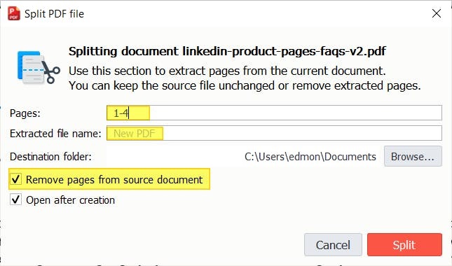Click the heading with linkedin-product-pages-faqs-v2.pdf

tap(227, 52)
